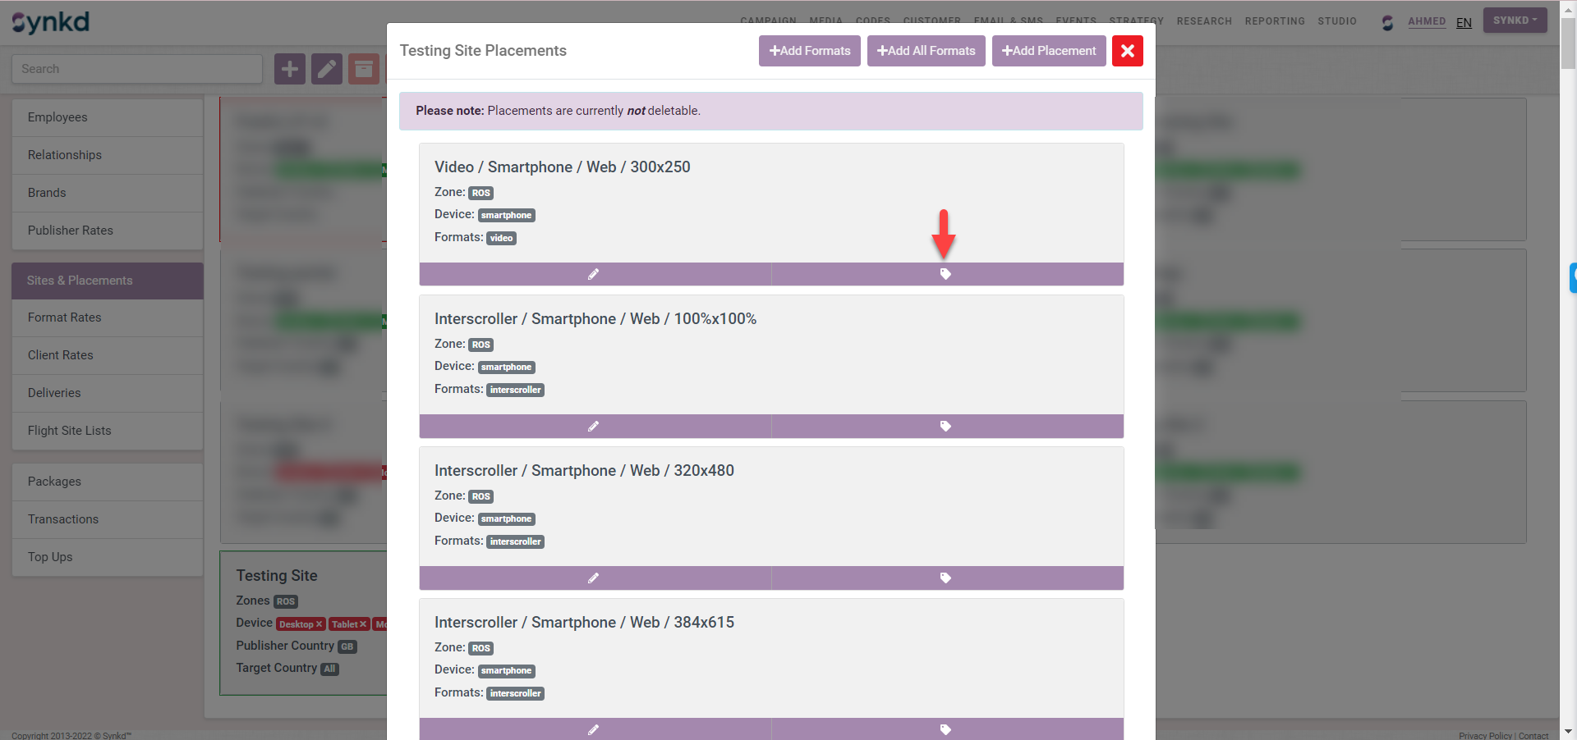This screenshot has width=1577, height=740.
Task: Click tag icon for Interscroller 320x480 placement
Action: click(945, 578)
